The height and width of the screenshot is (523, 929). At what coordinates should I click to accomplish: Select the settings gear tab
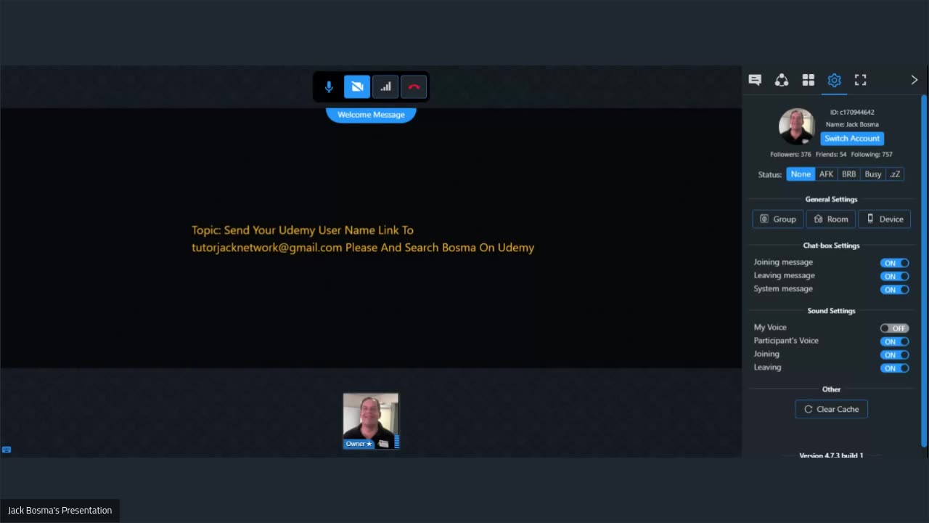click(834, 80)
